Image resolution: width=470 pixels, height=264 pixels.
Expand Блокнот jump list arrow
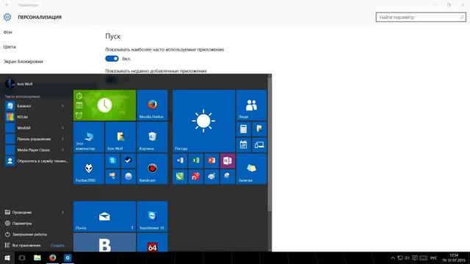62,106
